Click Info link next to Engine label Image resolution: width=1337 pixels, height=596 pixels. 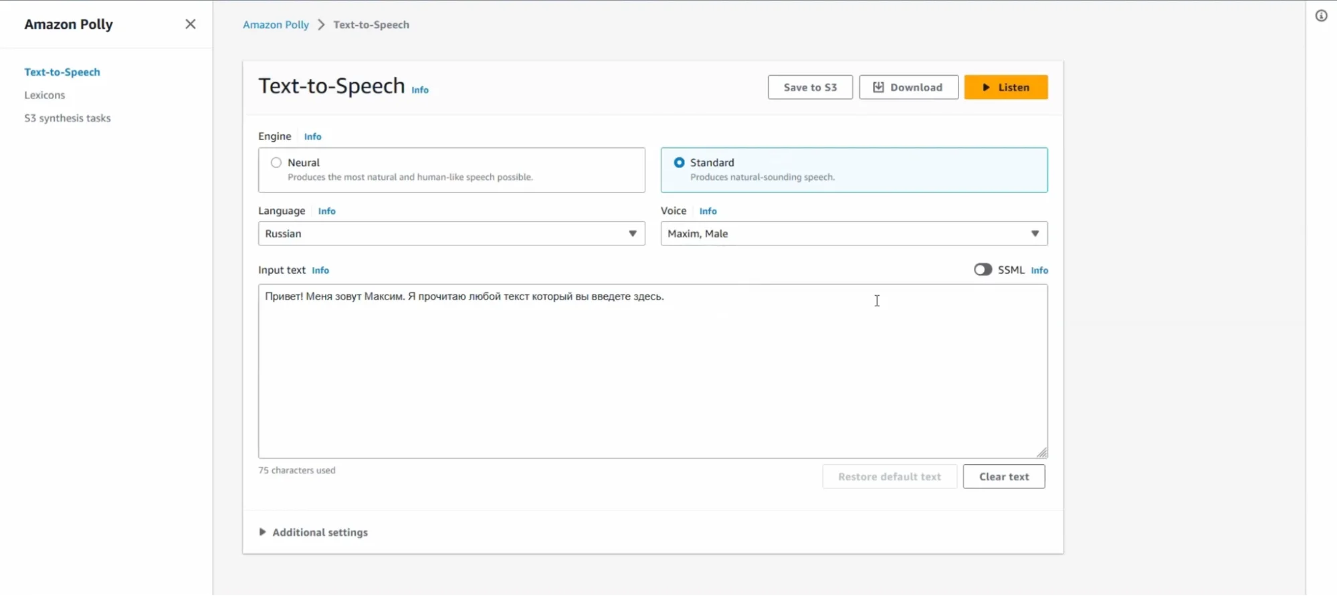[312, 136]
